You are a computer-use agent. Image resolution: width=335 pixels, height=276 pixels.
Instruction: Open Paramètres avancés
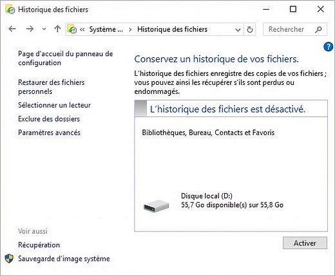coord(49,133)
